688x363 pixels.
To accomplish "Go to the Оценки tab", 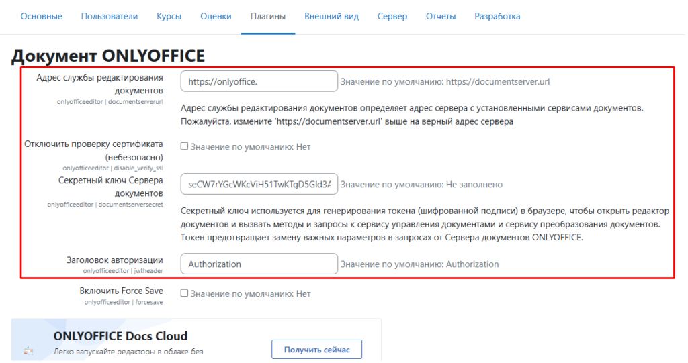I will point(216,17).
